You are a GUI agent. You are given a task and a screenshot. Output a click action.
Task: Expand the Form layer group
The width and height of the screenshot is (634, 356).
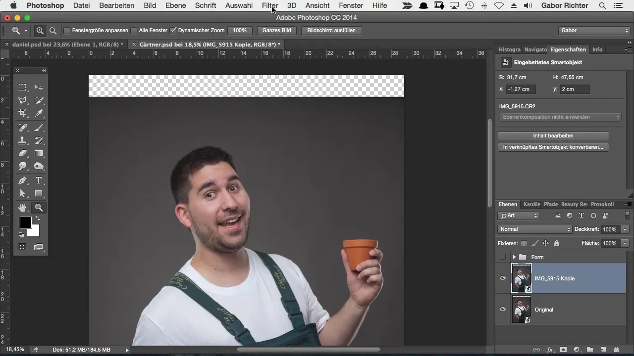pos(514,257)
